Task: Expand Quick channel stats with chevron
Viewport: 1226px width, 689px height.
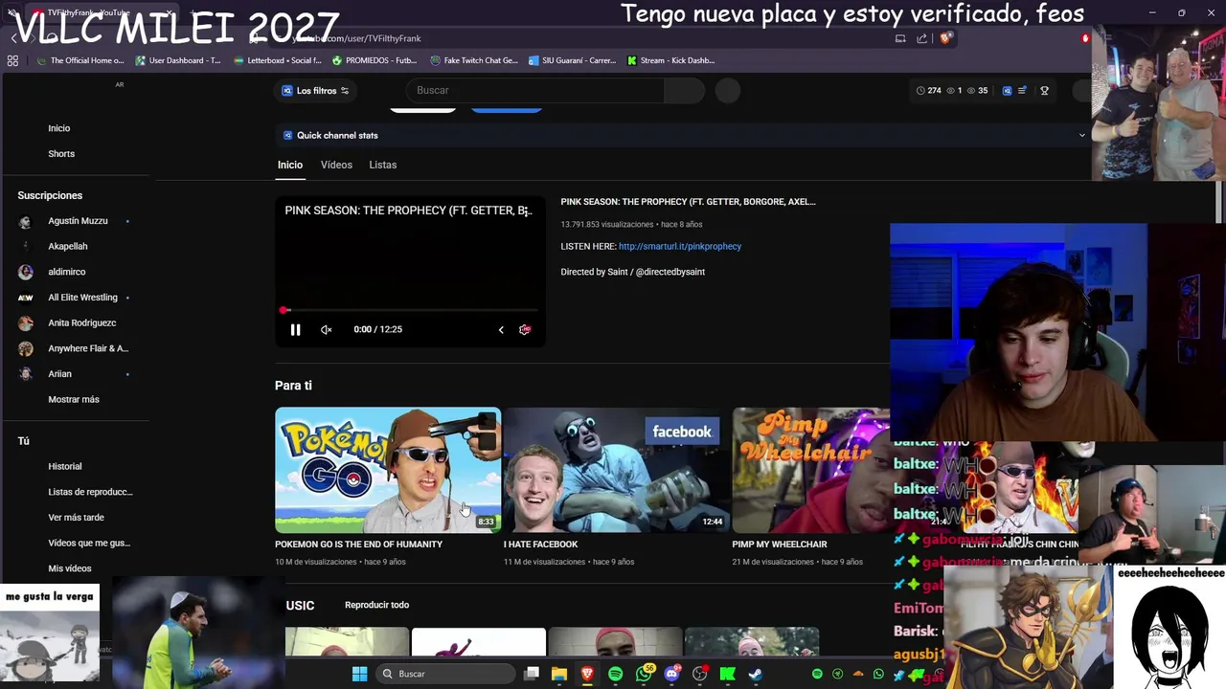Action: coord(1082,135)
